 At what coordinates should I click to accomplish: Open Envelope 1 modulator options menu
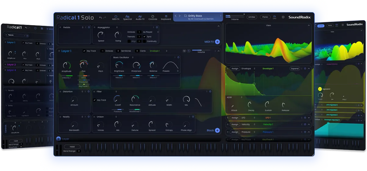(302, 69)
